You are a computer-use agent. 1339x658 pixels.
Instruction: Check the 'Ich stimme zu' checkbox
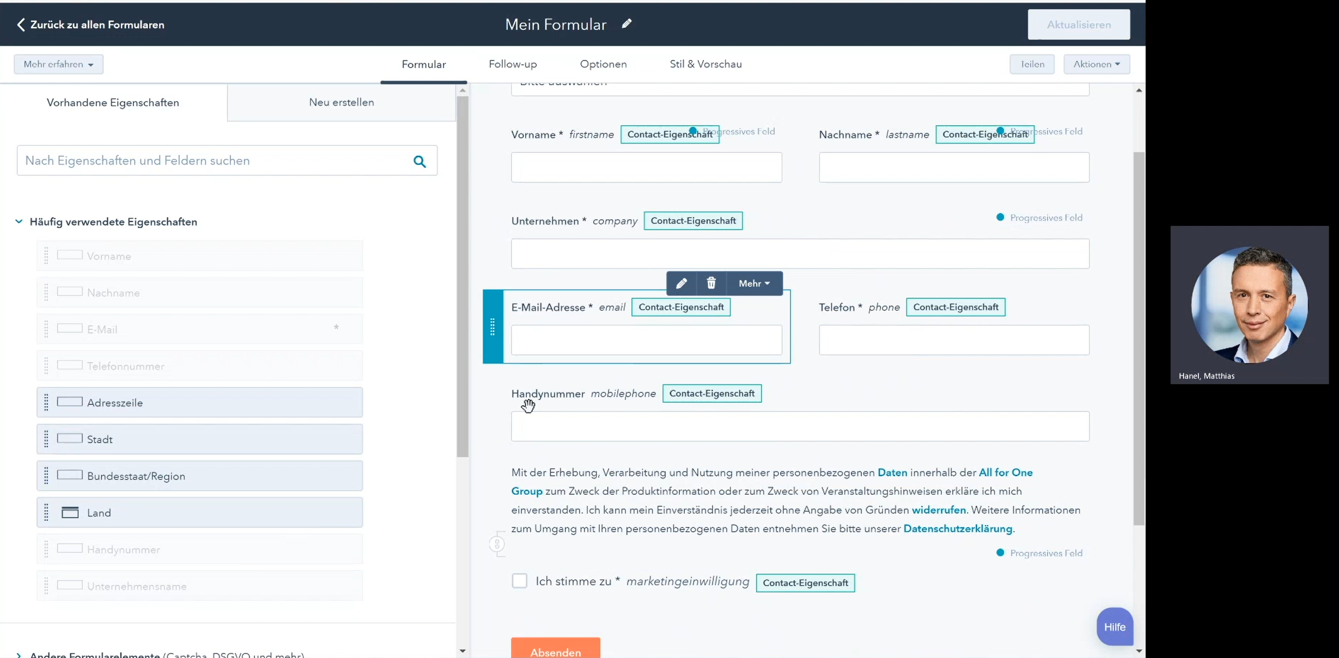[519, 581]
